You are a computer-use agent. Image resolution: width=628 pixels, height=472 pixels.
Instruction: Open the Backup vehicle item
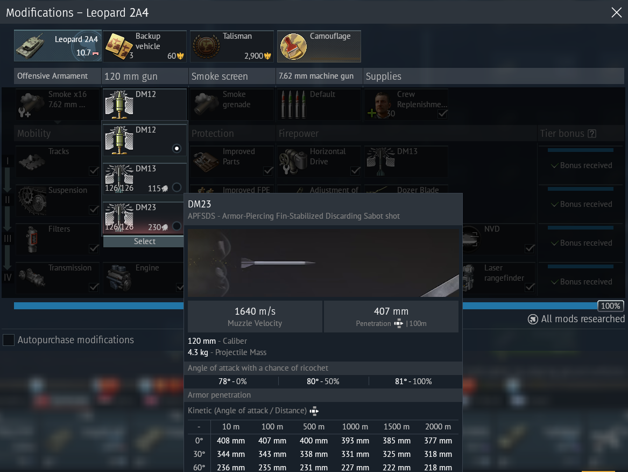coord(145,46)
